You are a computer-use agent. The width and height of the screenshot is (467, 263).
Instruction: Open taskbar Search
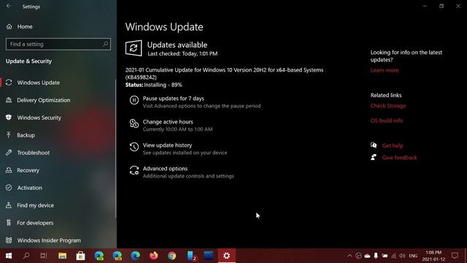pos(26,256)
